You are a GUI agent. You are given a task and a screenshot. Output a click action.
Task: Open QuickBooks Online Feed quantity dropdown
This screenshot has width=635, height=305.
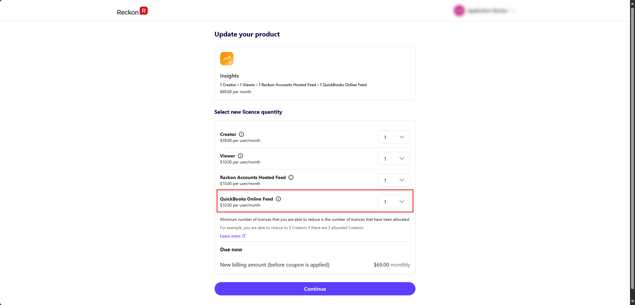point(394,202)
